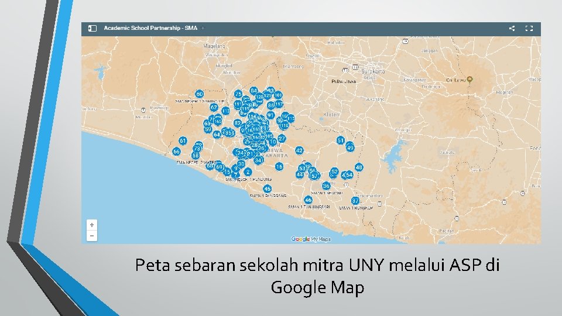Select map marker number 27
Viewport: 562px width, 316px height.
pyautogui.click(x=282, y=139)
